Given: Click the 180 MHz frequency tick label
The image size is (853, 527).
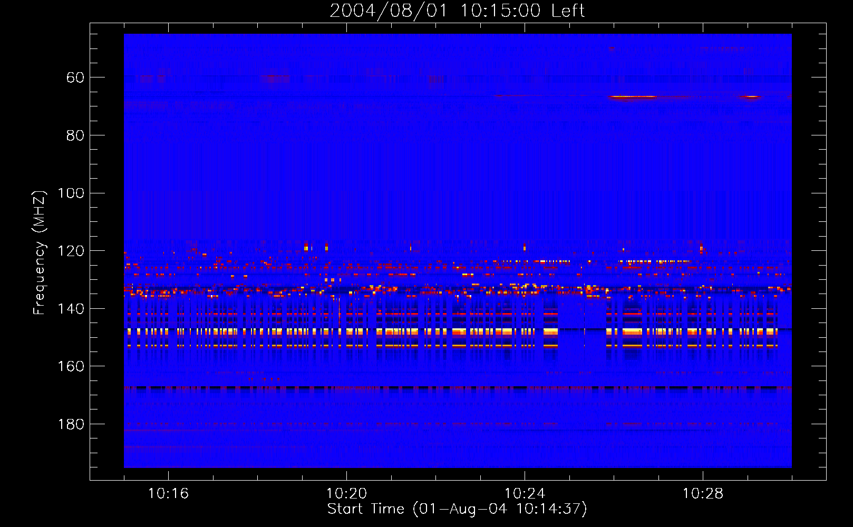Looking at the screenshot, I should pyautogui.click(x=71, y=424).
